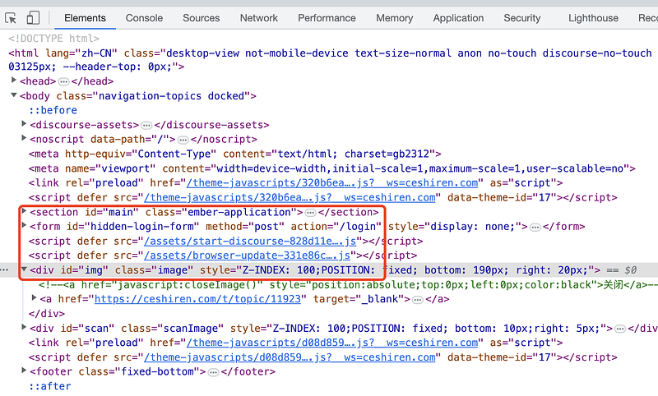Click the "display: none;" style value

(473, 227)
